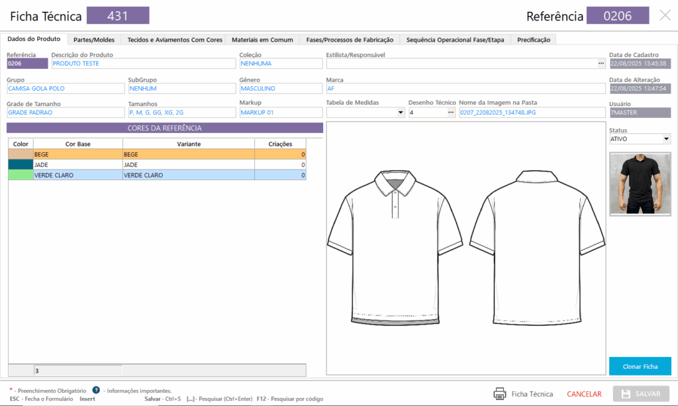Viewport: 678px width, 406px height.
Task: Open the Status dropdown showing ATIVO
Action: (x=665, y=139)
